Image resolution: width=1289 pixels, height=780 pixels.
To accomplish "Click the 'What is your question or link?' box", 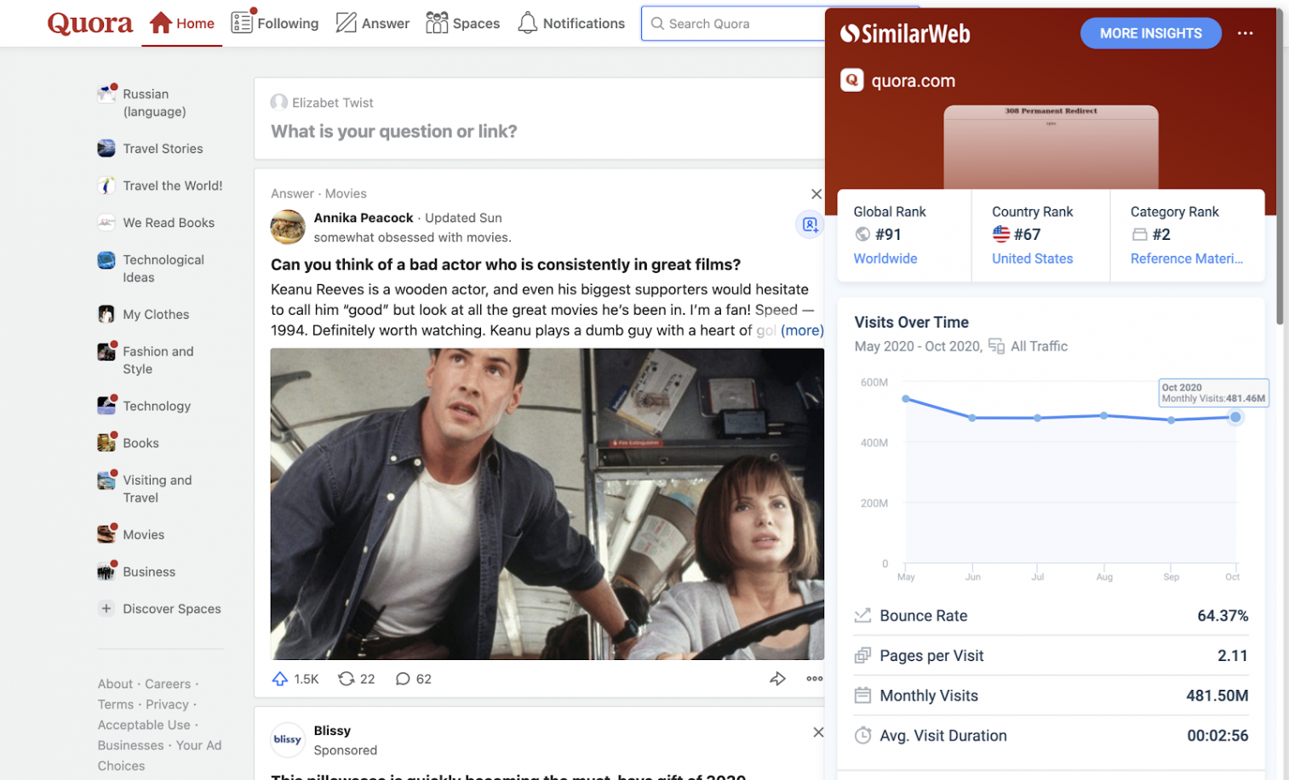I will [393, 131].
